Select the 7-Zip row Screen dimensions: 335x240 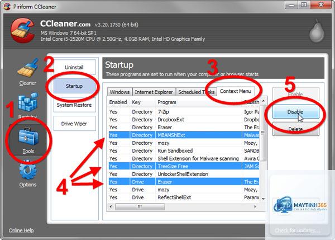point(184,112)
